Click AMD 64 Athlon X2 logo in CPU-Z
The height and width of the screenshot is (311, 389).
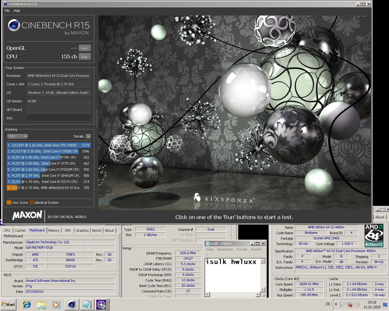[x=374, y=236]
